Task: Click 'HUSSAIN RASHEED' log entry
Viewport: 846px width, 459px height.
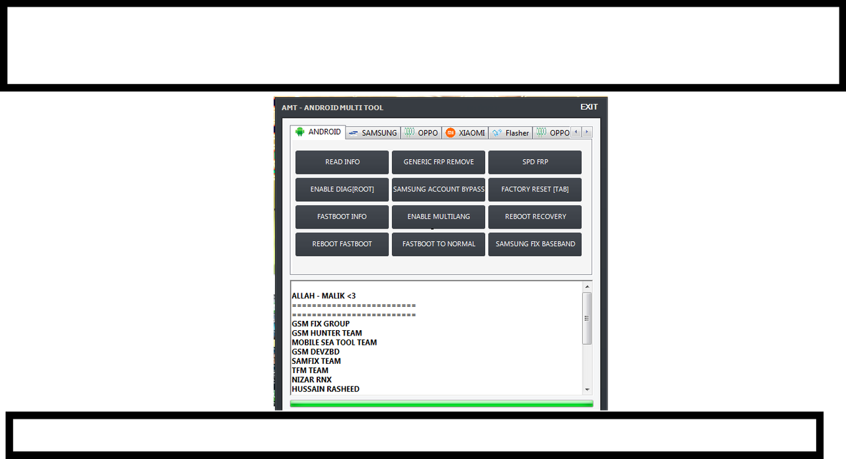Action: pyautogui.click(x=326, y=389)
